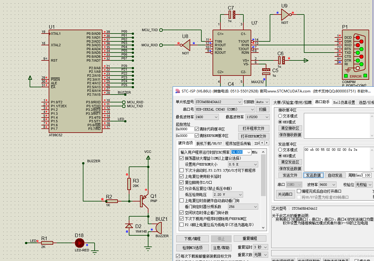374x261 pixels.
Task: Select the U9 NOT inverter symbol
Action: coord(285,14)
